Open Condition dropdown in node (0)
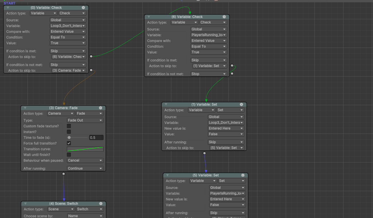Screen dimensions: 373x218 pyautogui.click(x=68, y=37)
